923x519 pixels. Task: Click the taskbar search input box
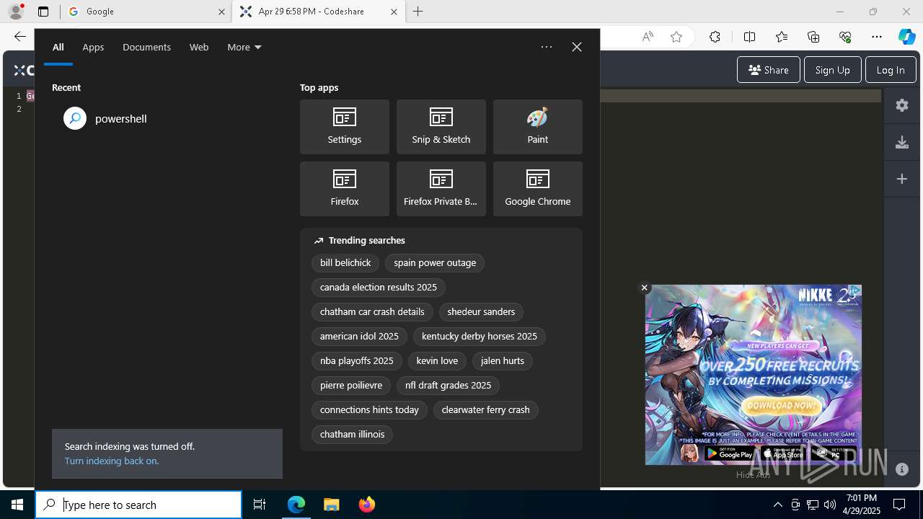tap(138, 505)
